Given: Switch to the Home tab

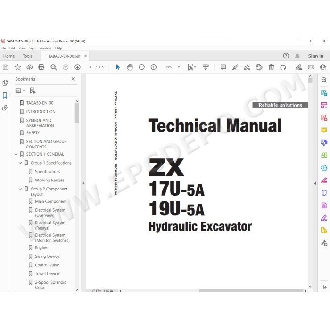Looking at the screenshot, I should pyautogui.click(x=9, y=56).
